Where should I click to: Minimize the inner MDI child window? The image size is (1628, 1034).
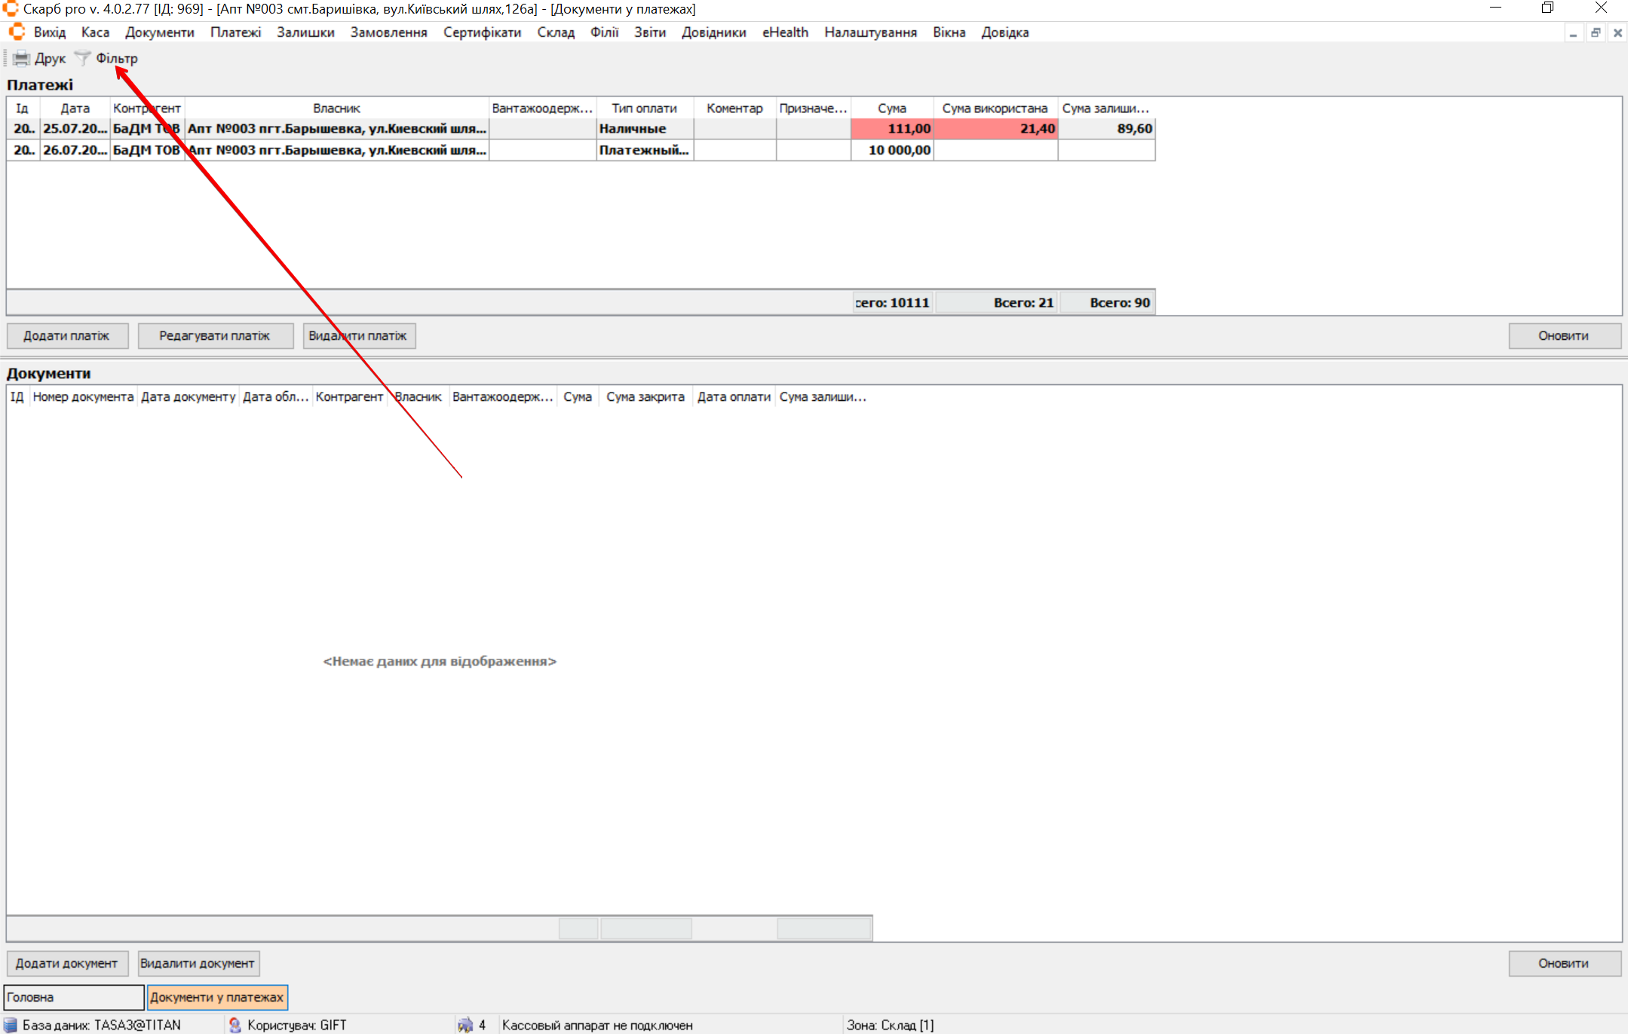coord(1573,33)
